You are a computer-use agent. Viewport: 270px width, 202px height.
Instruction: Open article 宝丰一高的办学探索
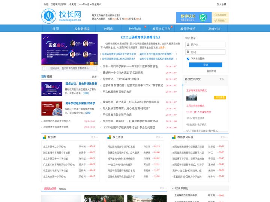click(130, 66)
